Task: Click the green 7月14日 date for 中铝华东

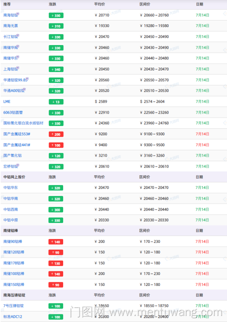Action: (202, 188)
